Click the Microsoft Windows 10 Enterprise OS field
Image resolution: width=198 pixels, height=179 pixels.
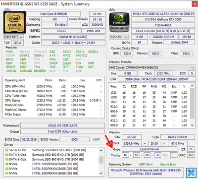pyautogui.click(x=146, y=172)
